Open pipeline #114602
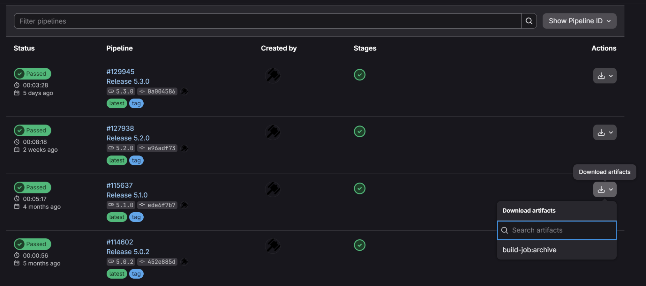 (120, 242)
